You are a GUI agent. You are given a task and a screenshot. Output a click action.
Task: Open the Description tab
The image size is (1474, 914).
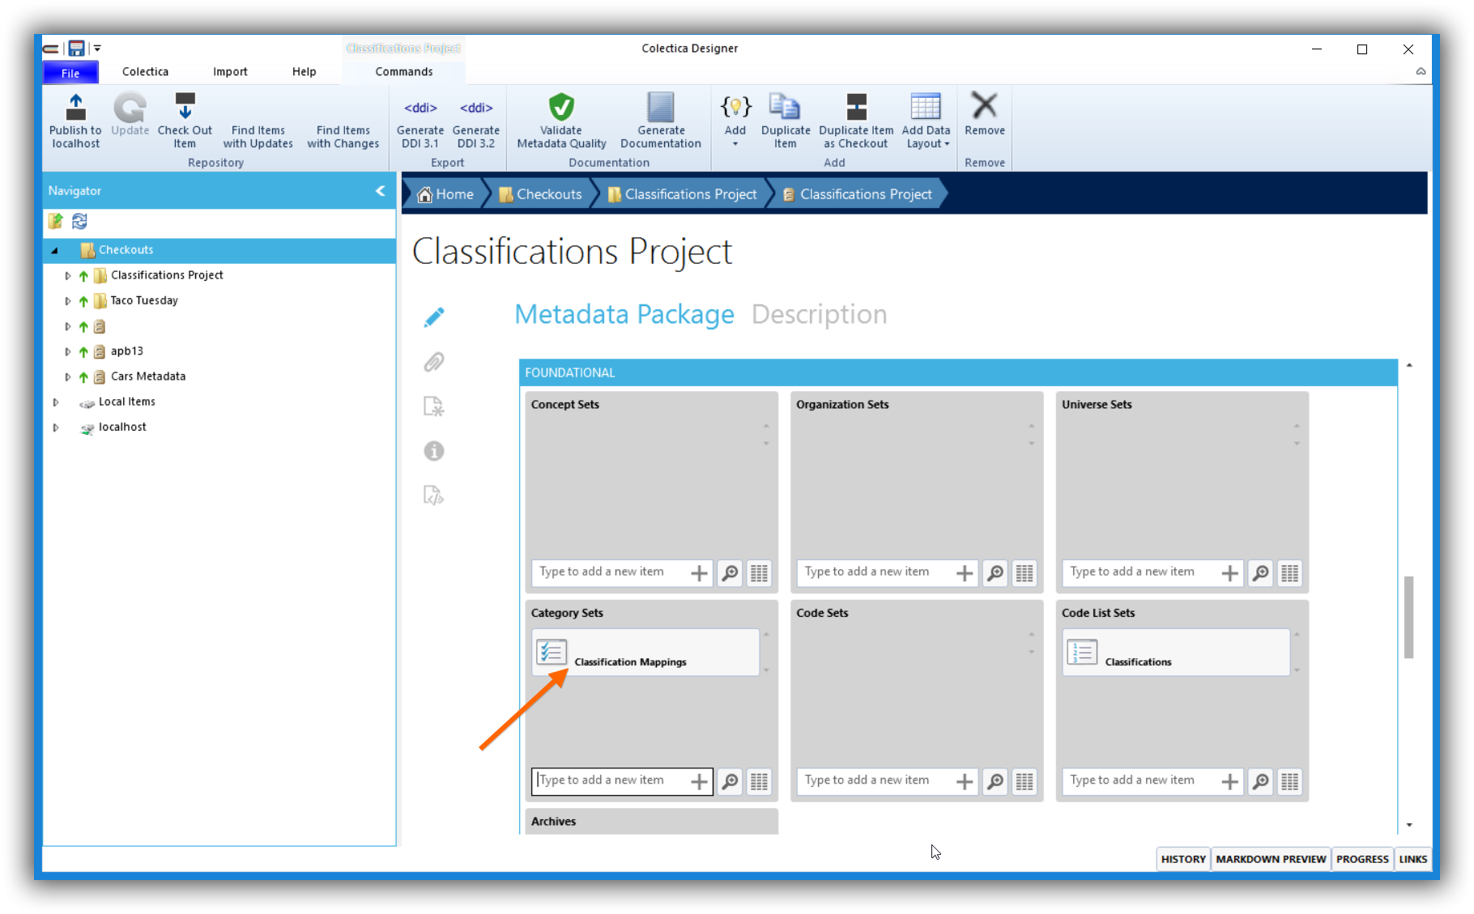819,314
